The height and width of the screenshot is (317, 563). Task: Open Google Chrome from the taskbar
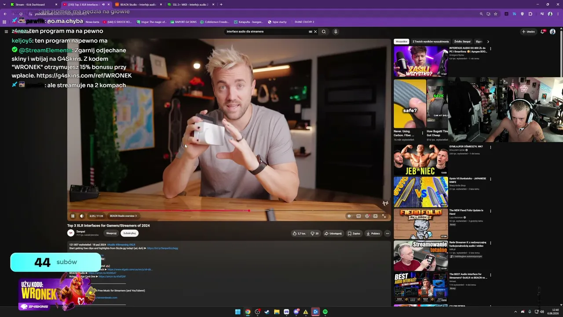click(248, 312)
